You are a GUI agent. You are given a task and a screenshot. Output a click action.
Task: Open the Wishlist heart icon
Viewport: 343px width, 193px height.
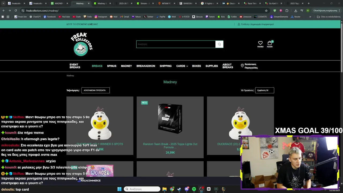point(260,43)
